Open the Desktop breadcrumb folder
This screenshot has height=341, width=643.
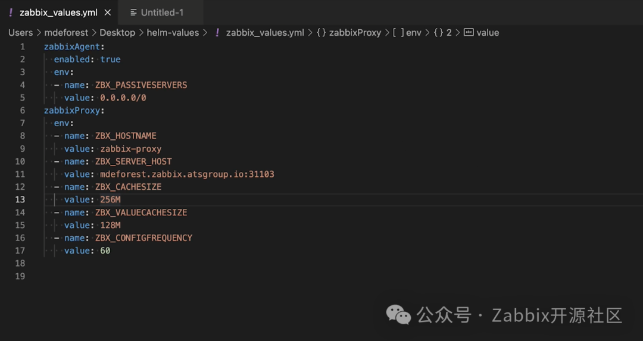tap(117, 33)
